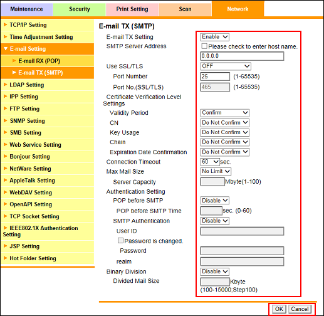
Task: Click the Password field
Action: point(242,251)
